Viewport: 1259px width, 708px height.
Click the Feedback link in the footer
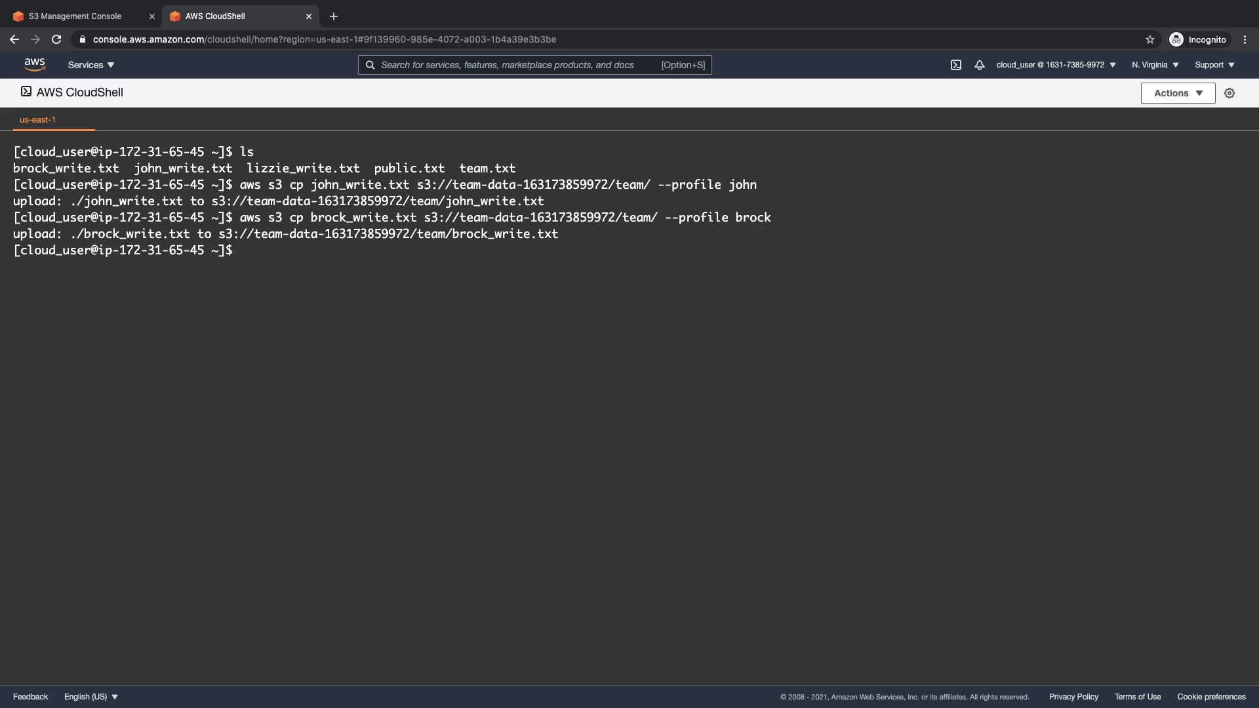(x=30, y=697)
